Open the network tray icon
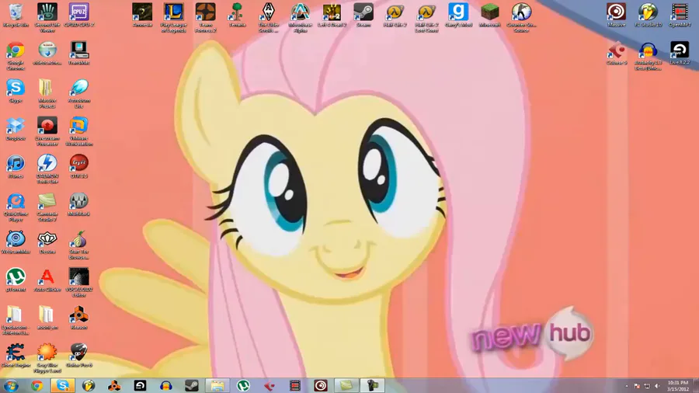The image size is (699, 393). point(647,386)
